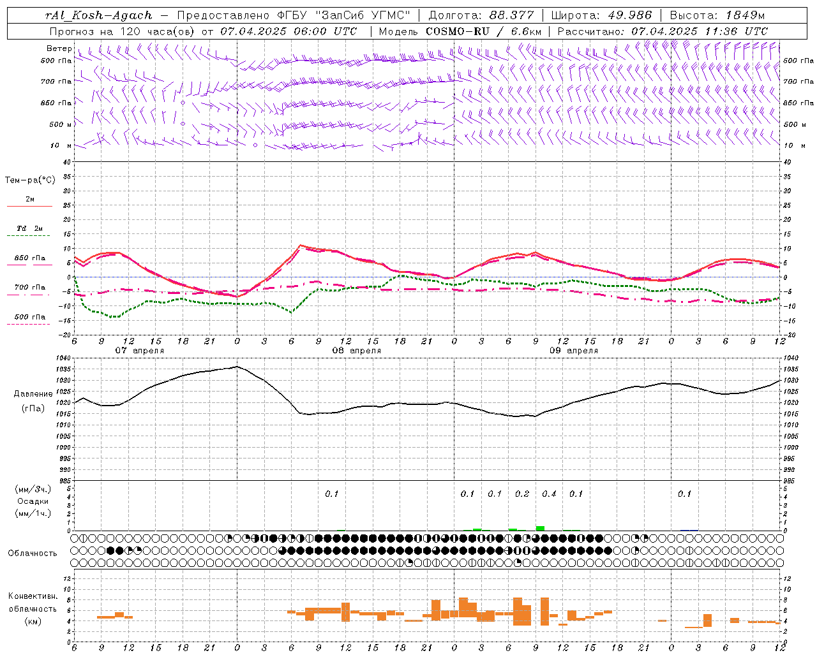Viewport: 817px width, 653px height.
Task: Click the tallest green precipitation bar
Action: click(x=540, y=528)
